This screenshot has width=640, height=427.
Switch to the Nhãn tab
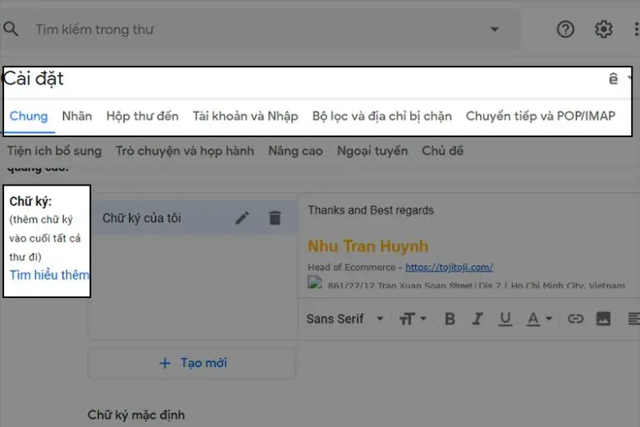[x=77, y=116]
